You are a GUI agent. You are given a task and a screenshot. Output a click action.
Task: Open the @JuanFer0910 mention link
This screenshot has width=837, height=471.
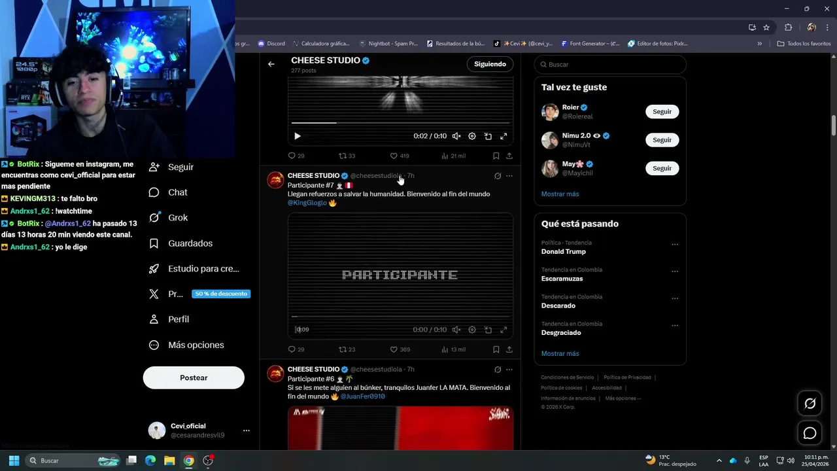coord(362,396)
